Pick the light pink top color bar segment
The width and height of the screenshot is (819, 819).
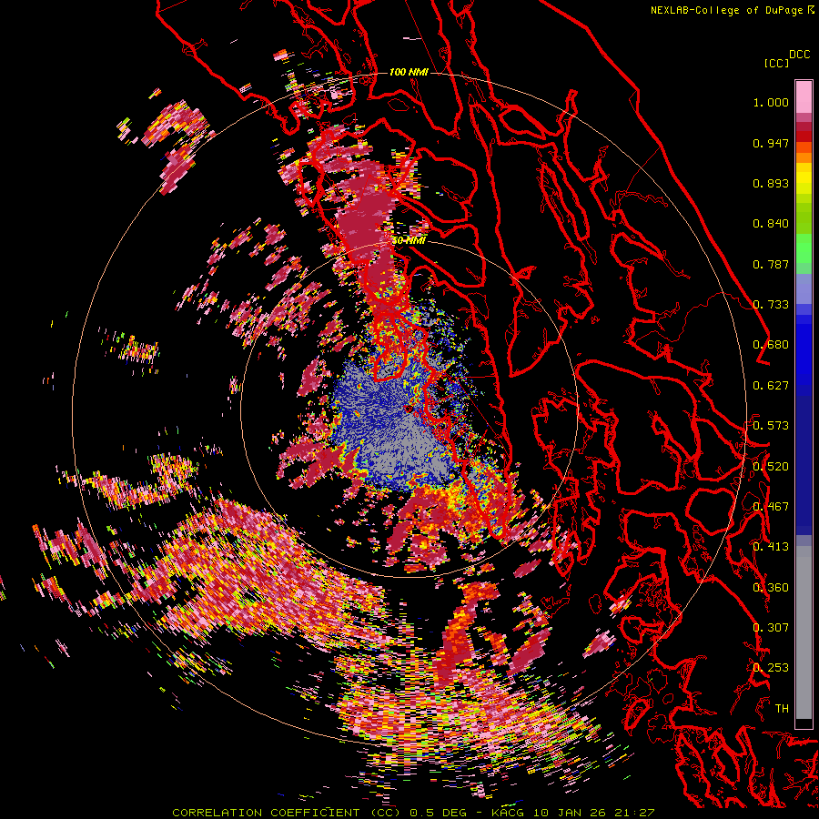[x=804, y=96]
